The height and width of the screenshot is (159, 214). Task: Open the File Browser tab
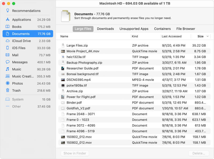[x=186, y=29]
